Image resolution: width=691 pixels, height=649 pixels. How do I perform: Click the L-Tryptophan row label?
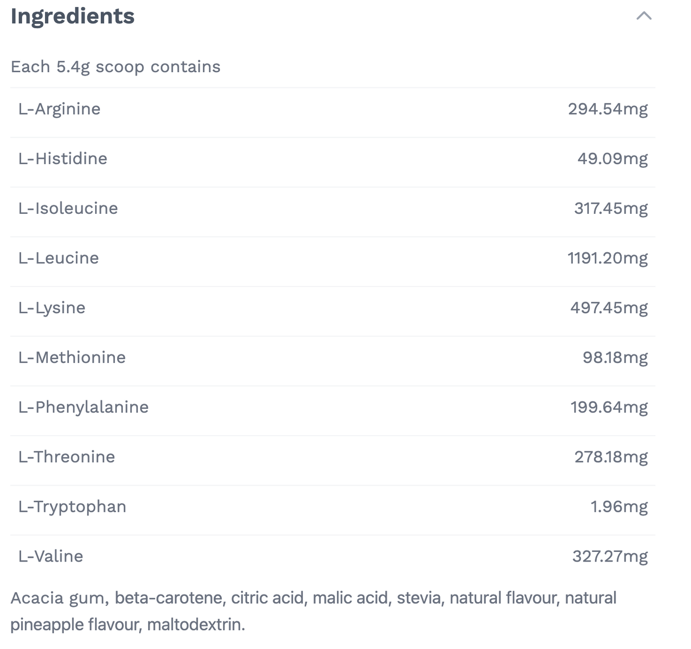72,507
